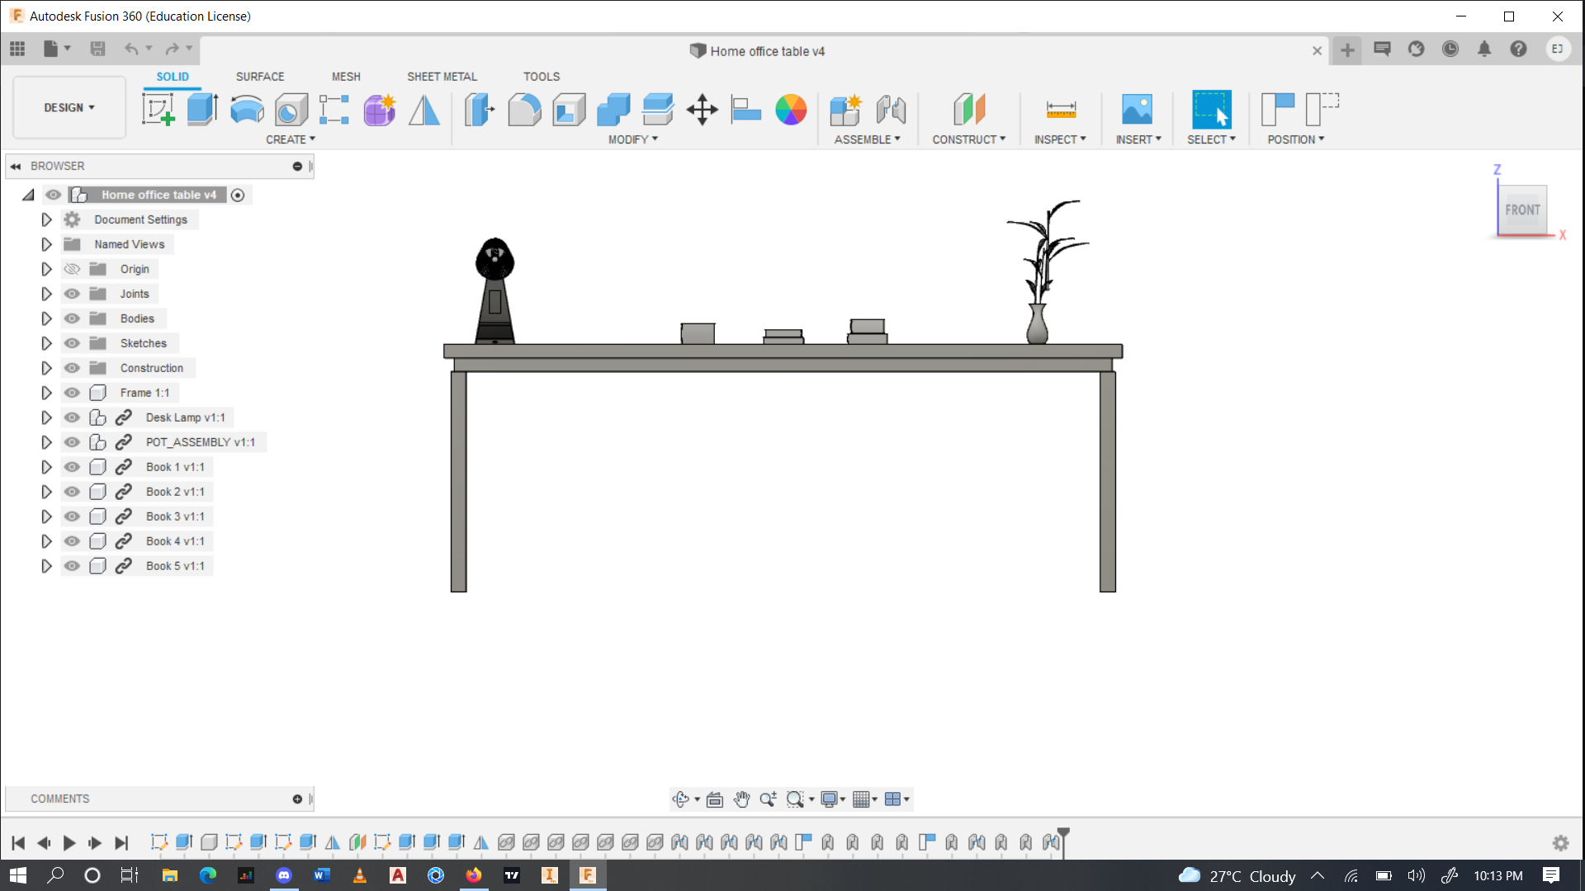Click the FRONT face of ViewCube
1585x891 pixels.
point(1521,210)
